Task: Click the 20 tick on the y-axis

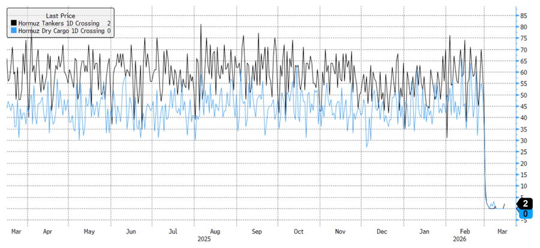Action: click(x=524, y=164)
